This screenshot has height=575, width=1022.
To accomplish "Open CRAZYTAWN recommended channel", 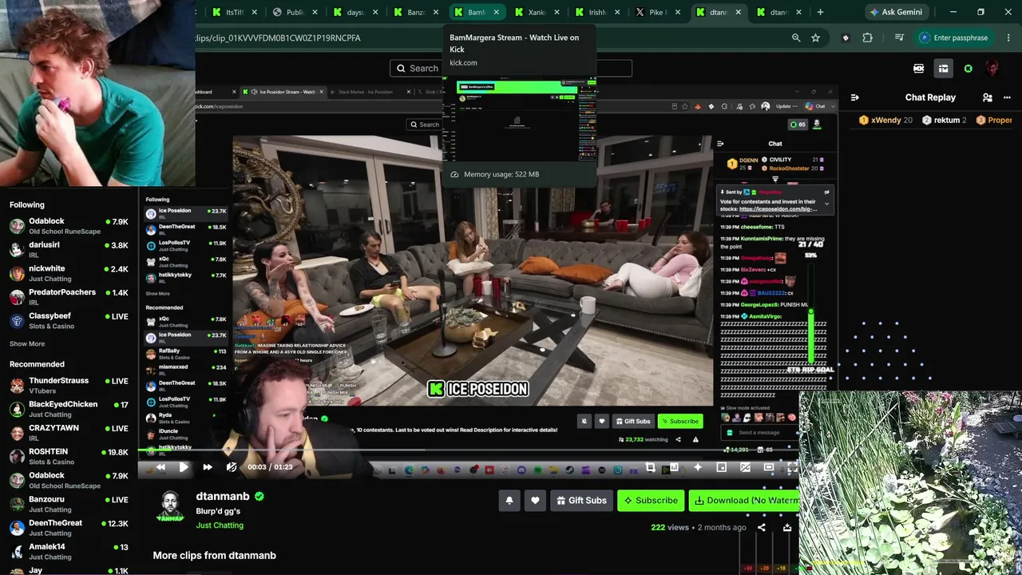I will [69, 433].
